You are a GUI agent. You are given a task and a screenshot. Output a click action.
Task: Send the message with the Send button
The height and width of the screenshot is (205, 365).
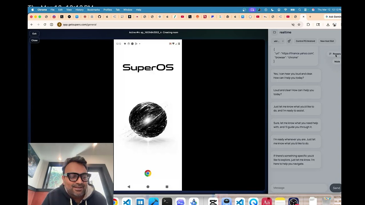pos(336,188)
